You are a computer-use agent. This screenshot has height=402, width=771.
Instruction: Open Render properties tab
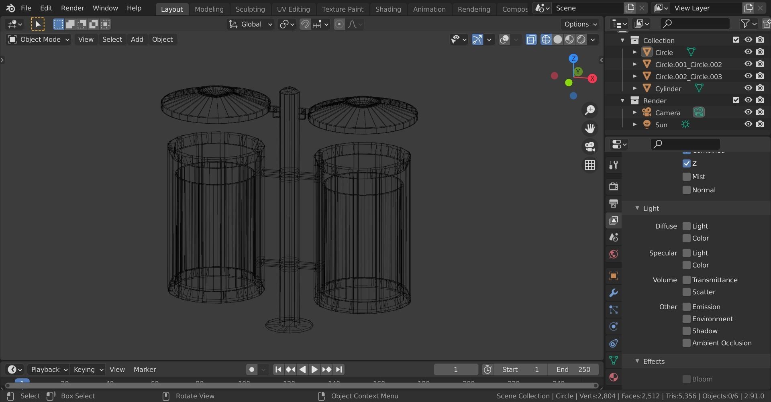tap(613, 186)
